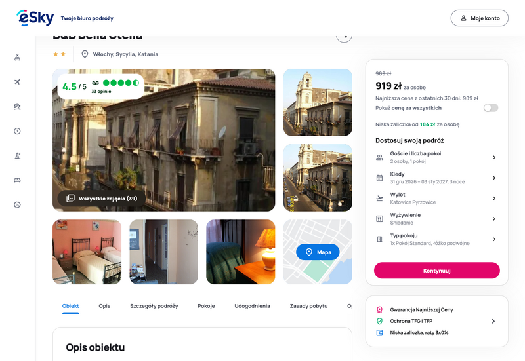Click the hotel two-star rating
The height and width of the screenshot is (361, 525).
59,54
